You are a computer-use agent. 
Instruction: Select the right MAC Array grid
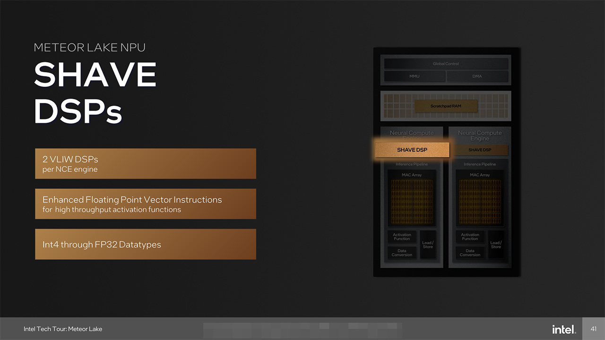click(x=480, y=202)
